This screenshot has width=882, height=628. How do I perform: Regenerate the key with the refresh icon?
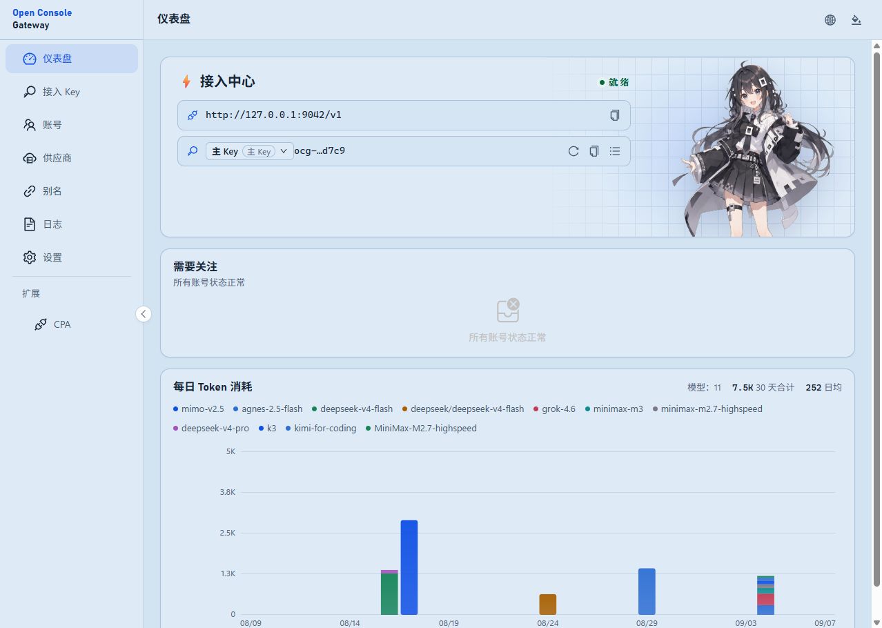[x=574, y=151]
